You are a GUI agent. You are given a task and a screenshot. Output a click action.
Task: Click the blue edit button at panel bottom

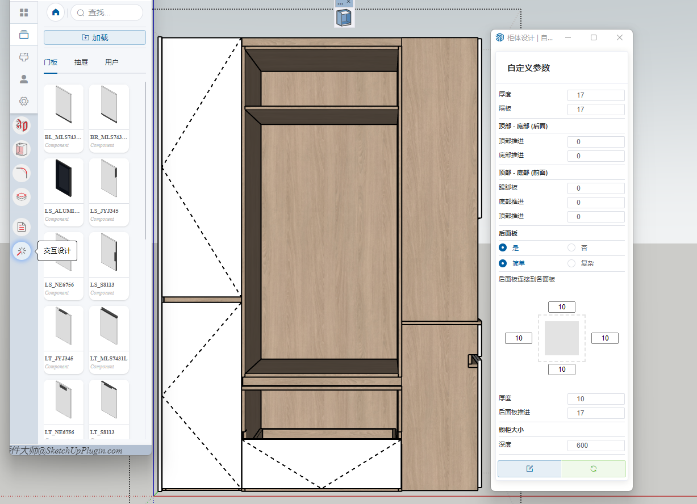click(x=529, y=469)
